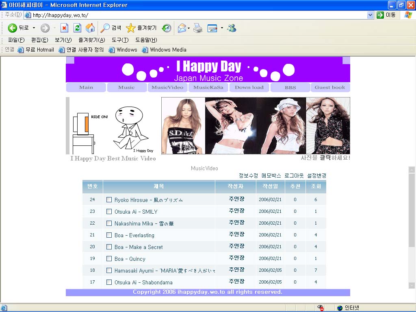416x312 pixels.
Task: Click the Stop loading icon
Action: coord(64,28)
